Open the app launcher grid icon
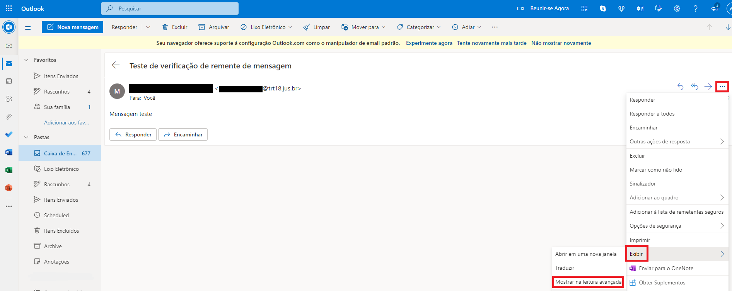This screenshot has width=732, height=291. pos(9,8)
